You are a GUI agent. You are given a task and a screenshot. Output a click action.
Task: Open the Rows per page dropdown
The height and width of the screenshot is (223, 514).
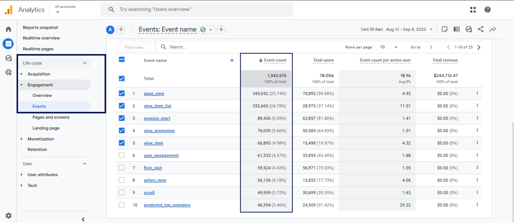click(x=388, y=47)
